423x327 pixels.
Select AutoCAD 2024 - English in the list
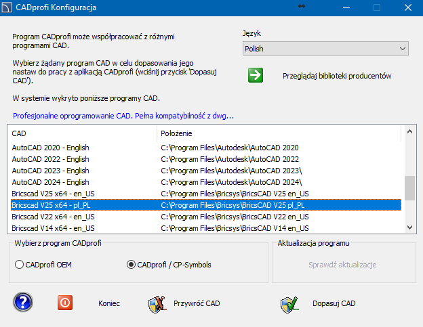206,182
